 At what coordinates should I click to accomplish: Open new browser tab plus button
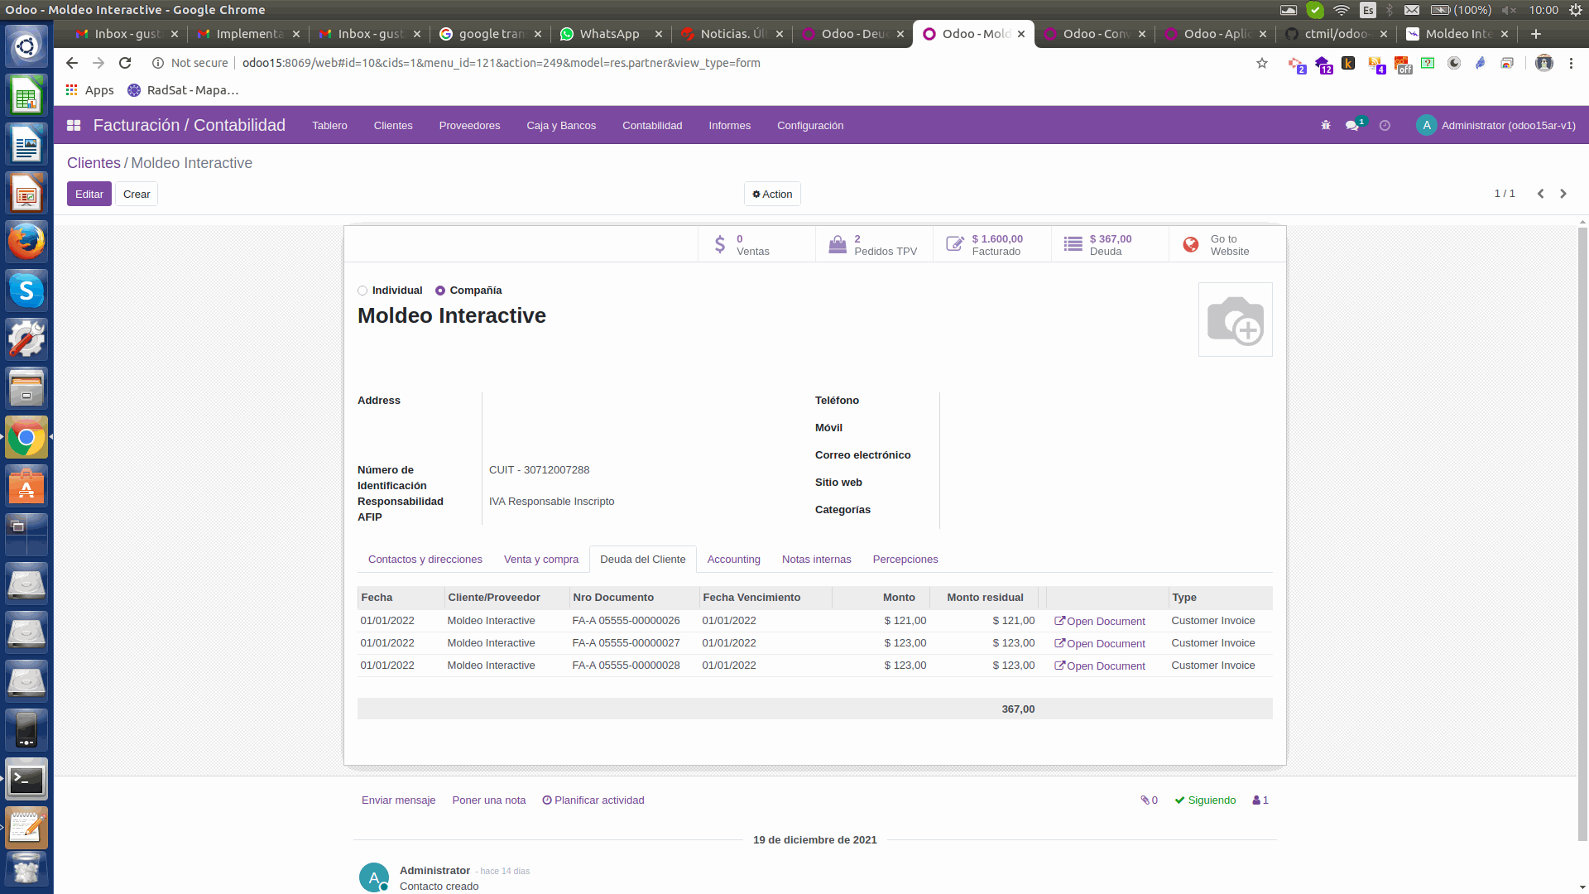coord(1536,34)
